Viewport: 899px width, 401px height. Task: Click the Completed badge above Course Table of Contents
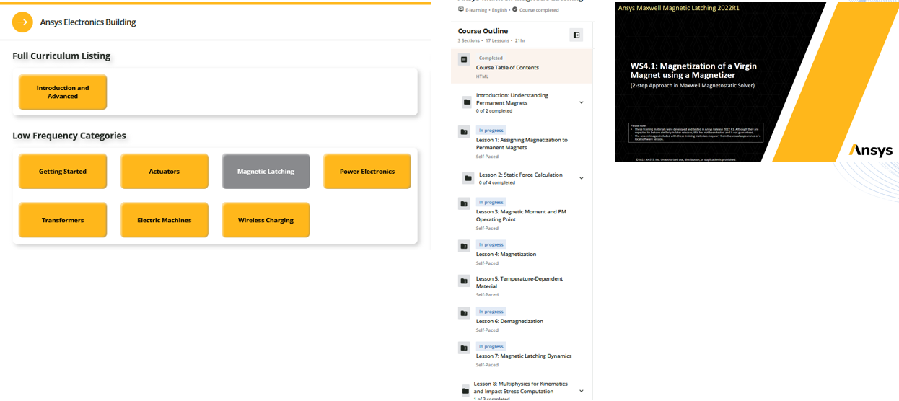click(491, 58)
